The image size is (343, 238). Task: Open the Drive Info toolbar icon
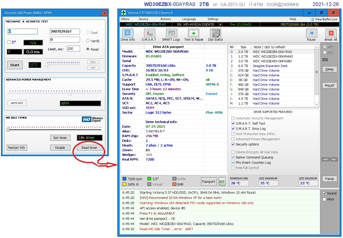(128, 33)
